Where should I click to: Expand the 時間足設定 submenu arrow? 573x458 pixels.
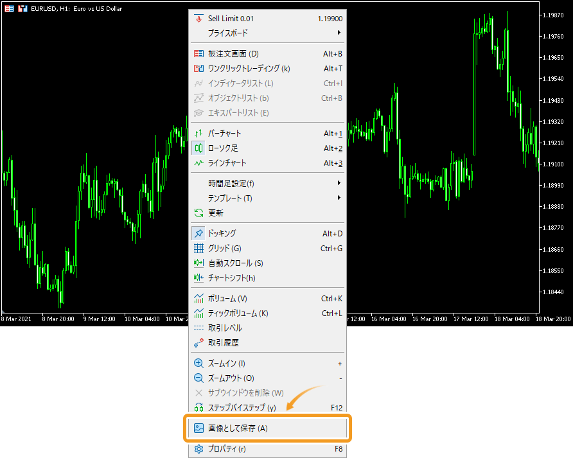tap(339, 183)
